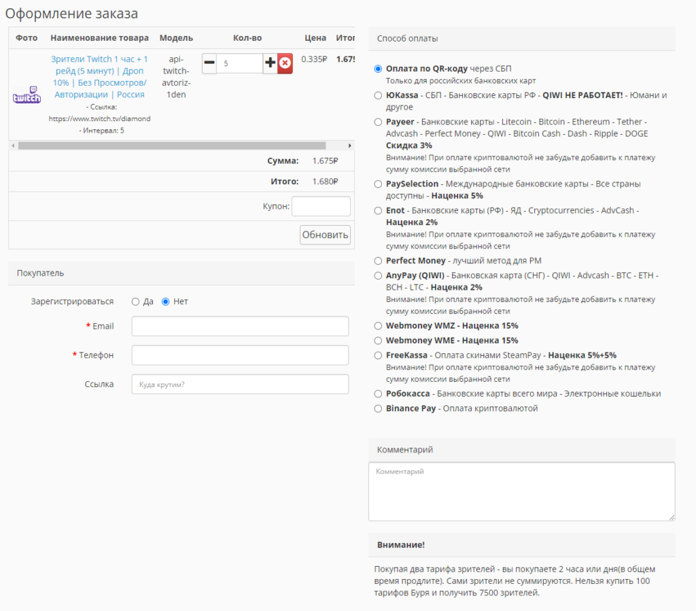696x611 pixels.
Task: Click the Twitch product logo thumbnail
Action: coord(27,95)
